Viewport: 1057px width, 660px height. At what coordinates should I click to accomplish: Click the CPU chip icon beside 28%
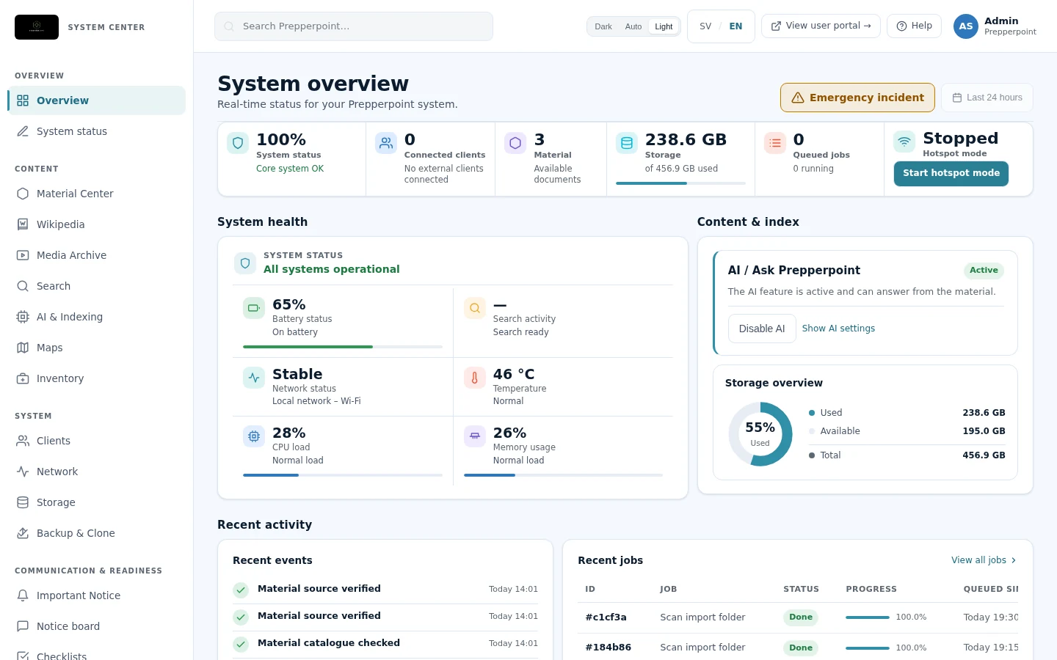coord(254,436)
